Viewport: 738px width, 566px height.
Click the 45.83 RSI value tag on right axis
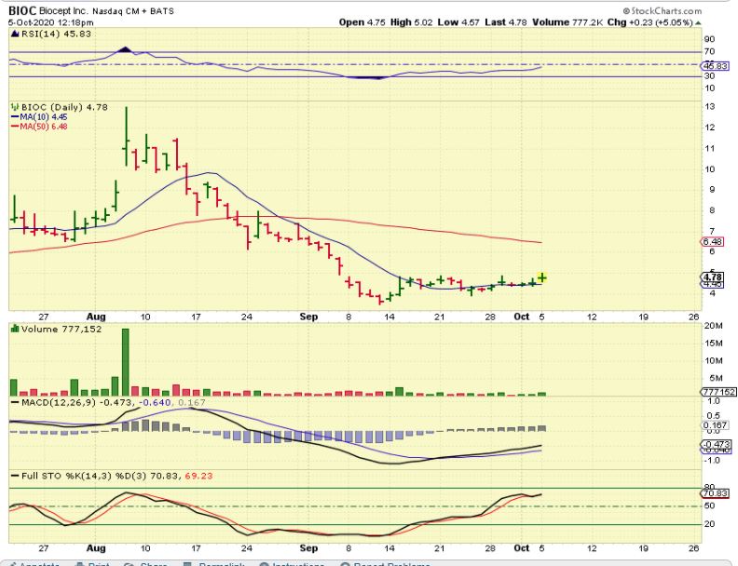[x=716, y=66]
